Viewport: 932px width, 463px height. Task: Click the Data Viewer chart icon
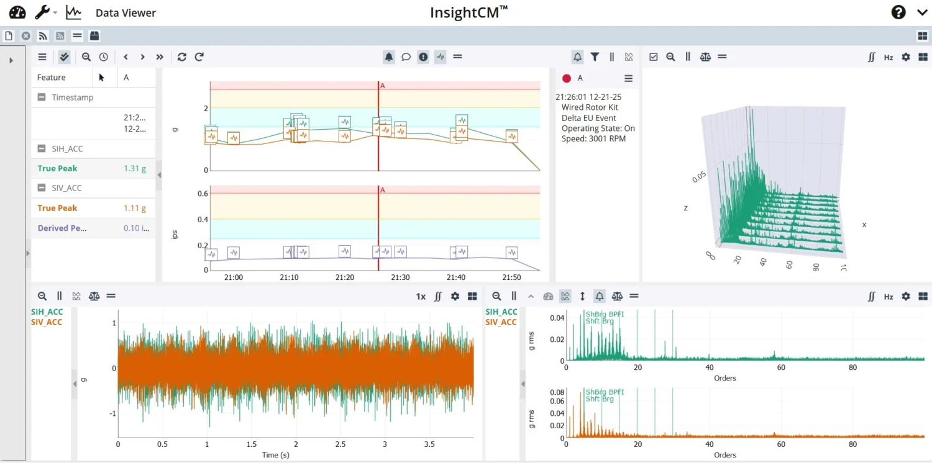point(74,12)
